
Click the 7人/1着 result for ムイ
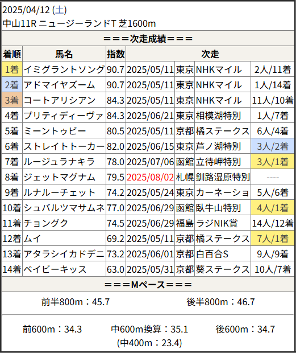point(272,239)
